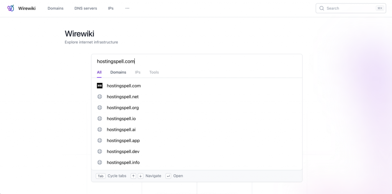Switch to the Domains results tab

(118, 72)
